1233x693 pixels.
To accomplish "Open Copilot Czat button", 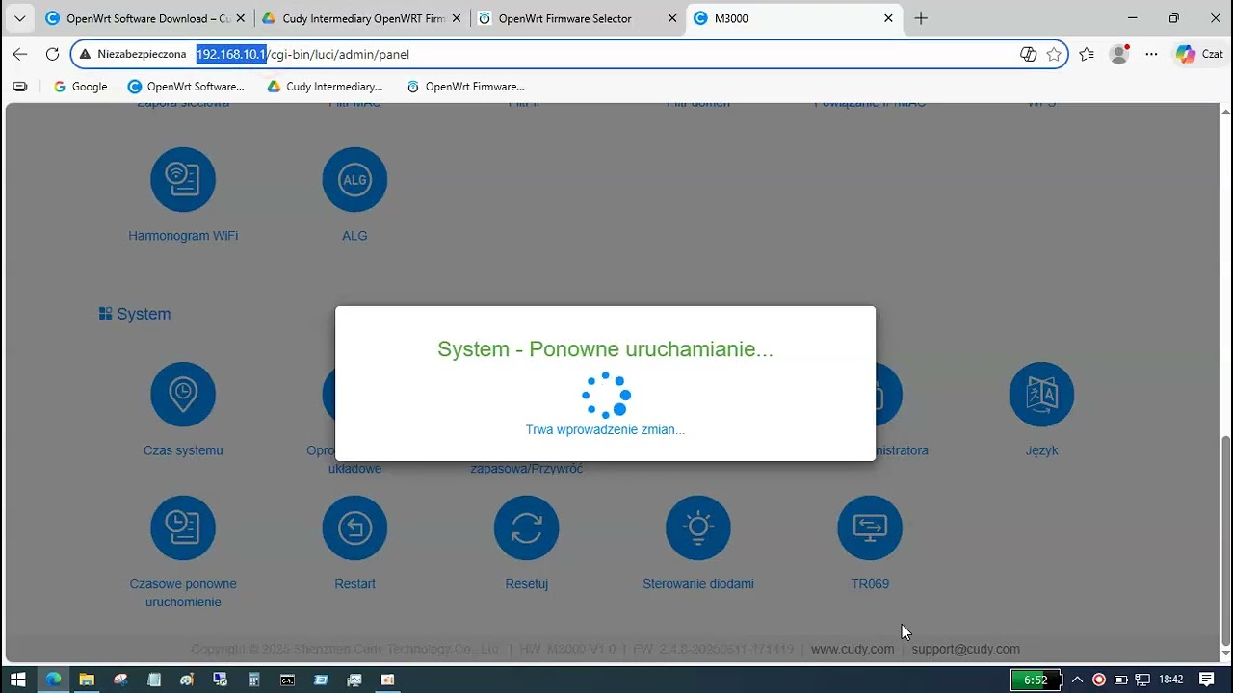I will [x=1198, y=54].
